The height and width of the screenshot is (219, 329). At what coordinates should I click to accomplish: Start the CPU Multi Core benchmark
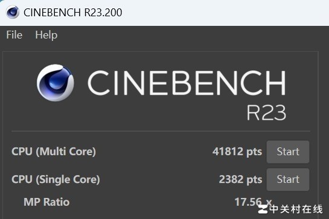coord(288,152)
